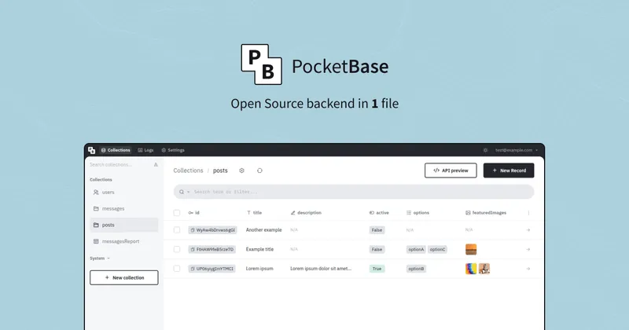Image resolution: width=629 pixels, height=330 pixels.
Task: Click the Lorem ipsum title cell
Action: click(x=259, y=268)
